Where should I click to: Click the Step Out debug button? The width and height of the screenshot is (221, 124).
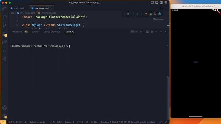click(x=142, y=14)
